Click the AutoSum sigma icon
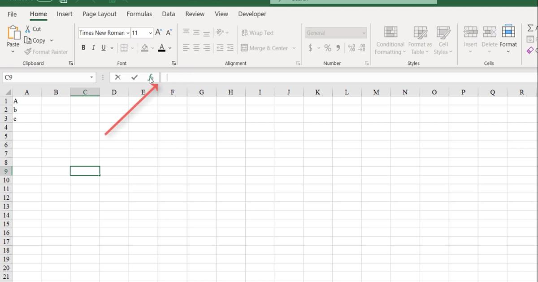Viewport: 538px width, 282px height. tap(531, 29)
